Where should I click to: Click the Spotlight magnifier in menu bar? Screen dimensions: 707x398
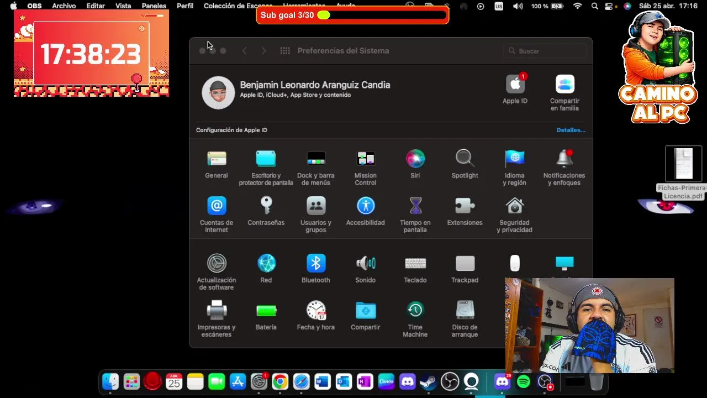pos(594,6)
